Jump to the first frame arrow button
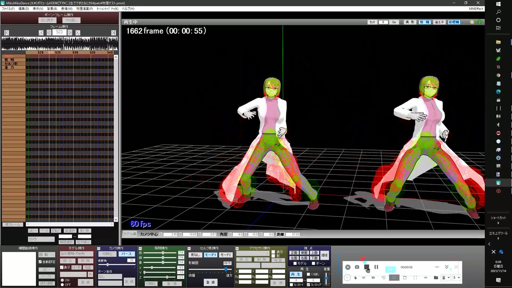512x288 pixels. (x=7, y=32)
